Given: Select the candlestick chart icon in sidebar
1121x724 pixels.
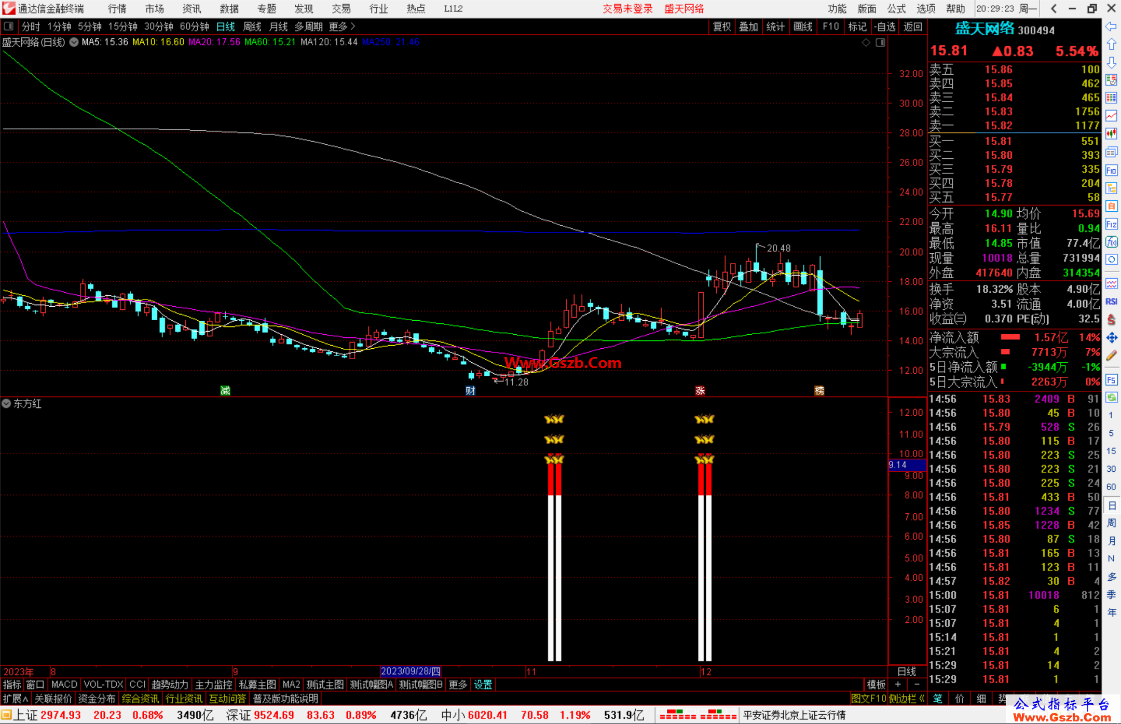Looking at the screenshot, I should click(1111, 134).
